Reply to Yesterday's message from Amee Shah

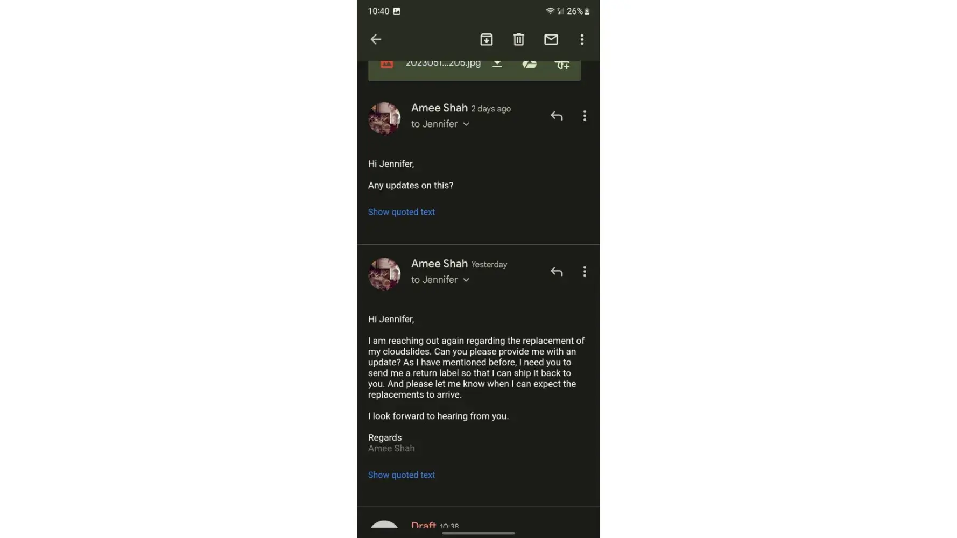point(557,272)
